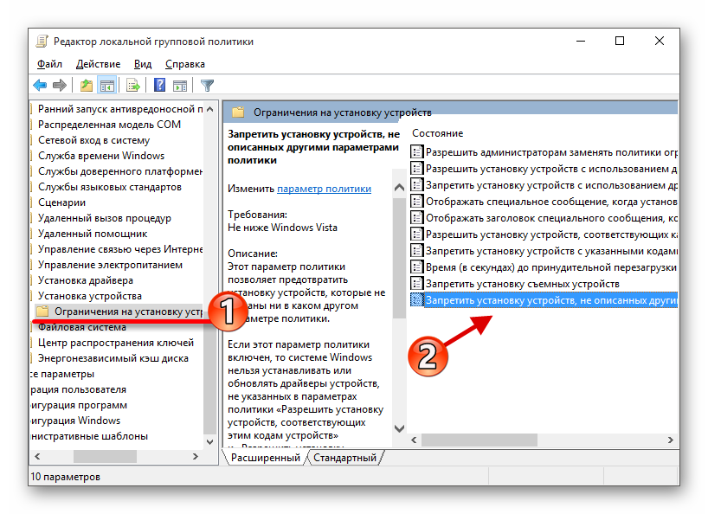
Task: Select 'Распределенная модель COM' tree item
Action: [x=109, y=125]
